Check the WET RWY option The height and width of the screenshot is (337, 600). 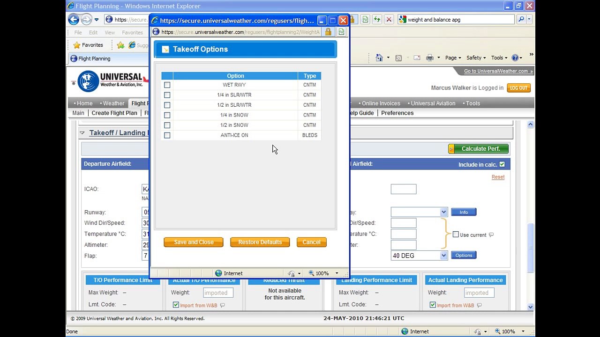(167, 85)
